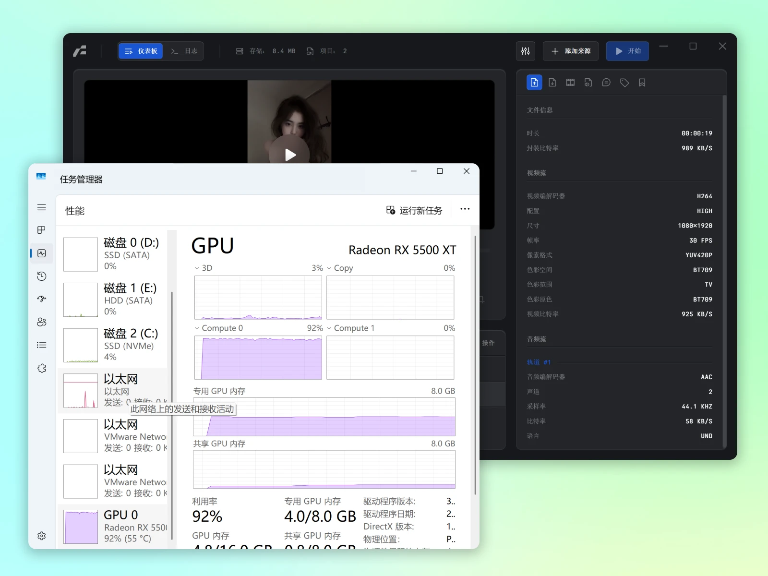The image size is (768, 576).
Task: Open the Compute 0 engine dropdown
Action: click(197, 328)
